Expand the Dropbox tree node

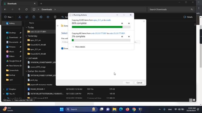tap(3, 89)
